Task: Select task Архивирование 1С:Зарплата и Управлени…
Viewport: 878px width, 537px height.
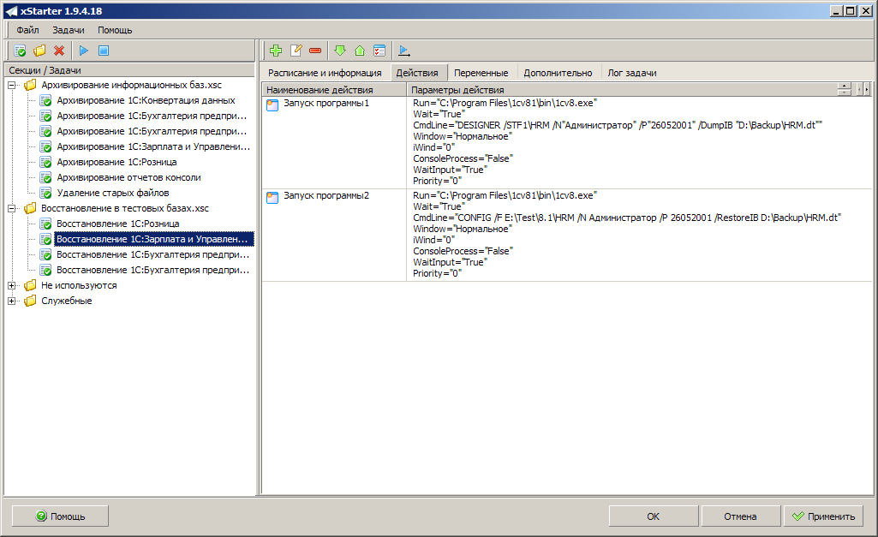Action: (153, 146)
